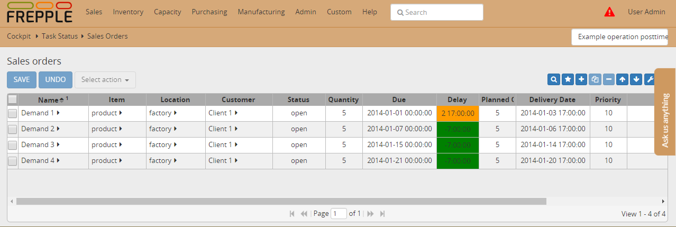The image size is (676, 227).
Task: Click the horizontal scrollbar right arrow
Action: (x=663, y=201)
